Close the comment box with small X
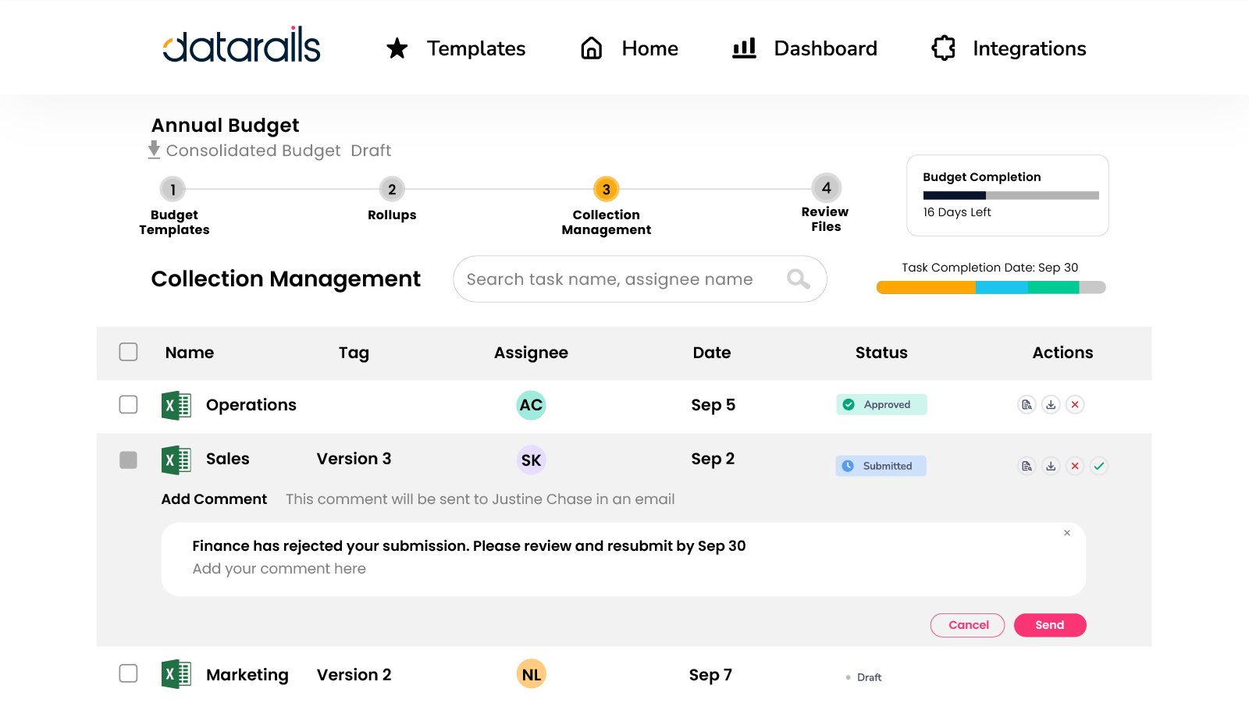The image size is (1249, 703). [x=1066, y=533]
